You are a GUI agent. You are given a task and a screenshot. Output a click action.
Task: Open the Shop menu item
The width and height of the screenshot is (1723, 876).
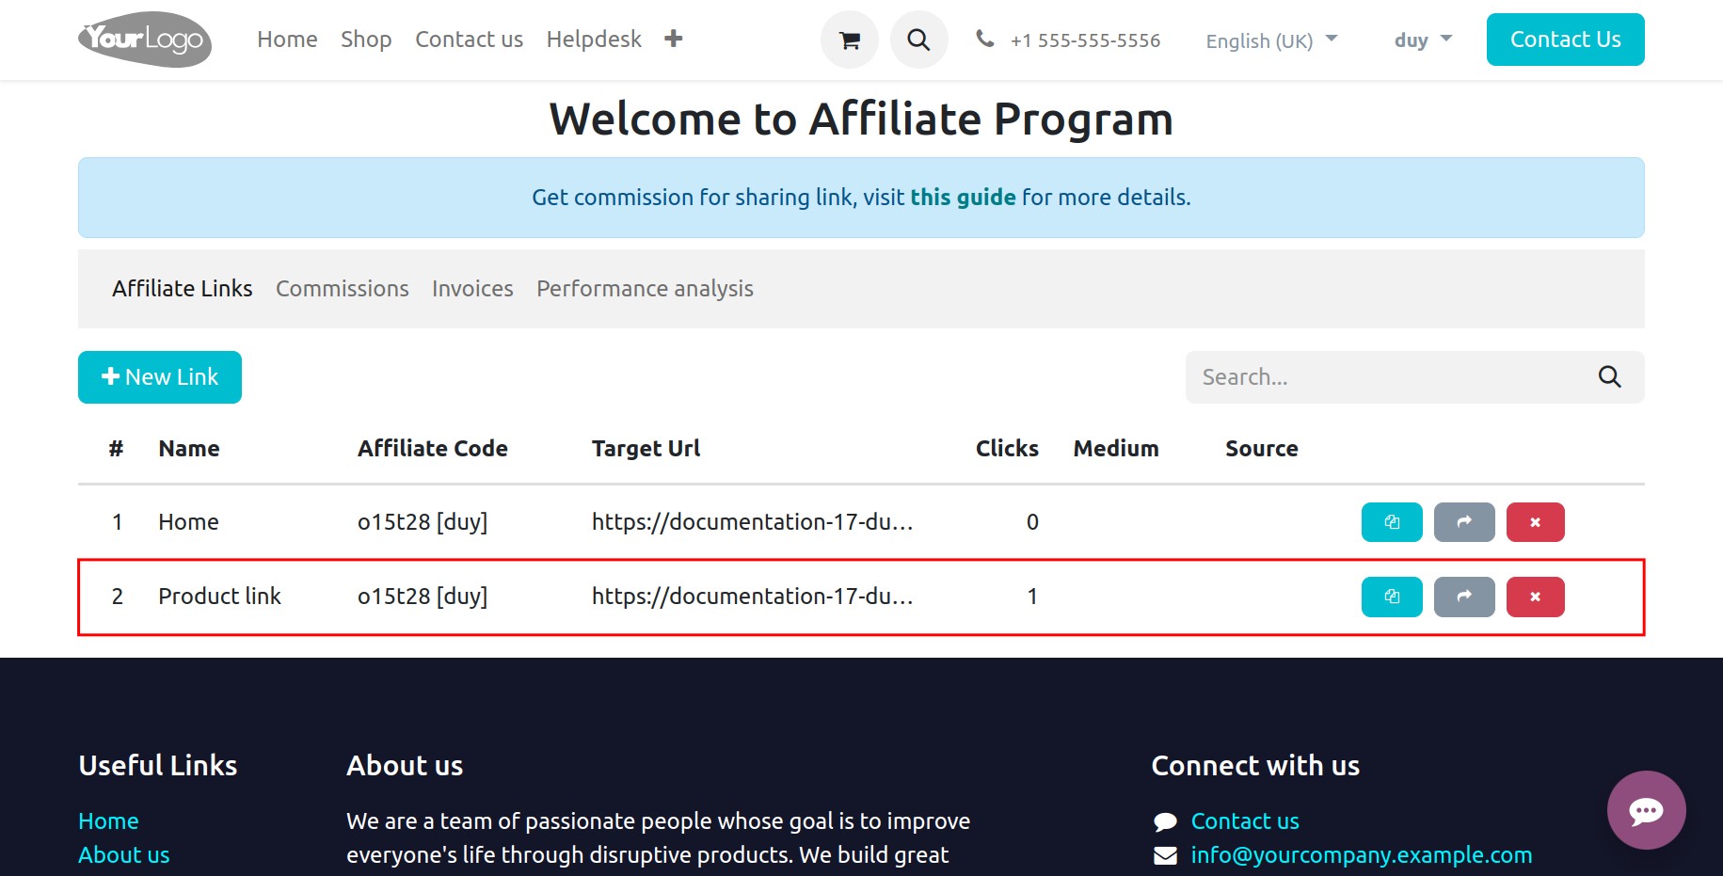[x=366, y=40]
